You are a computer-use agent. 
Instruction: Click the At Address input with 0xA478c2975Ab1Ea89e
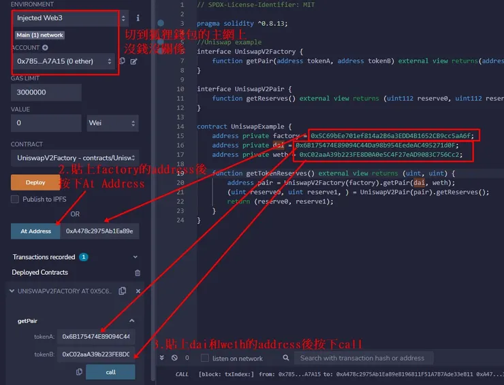click(99, 231)
